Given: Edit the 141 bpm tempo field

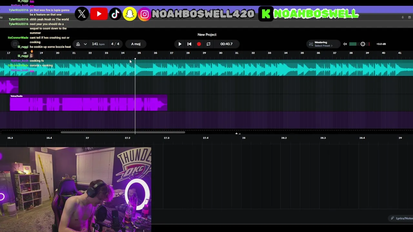Looking at the screenshot, I should pyautogui.click(x=98, y=44).
